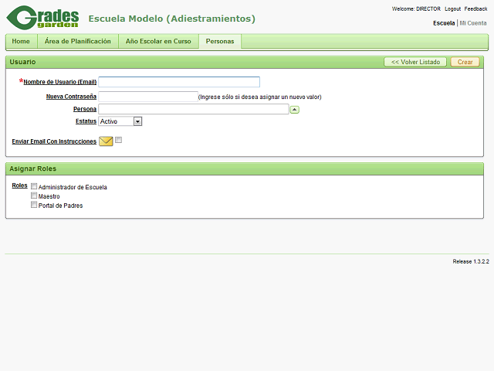Focus the Nombre de Usuario email field

coord(179,82)
